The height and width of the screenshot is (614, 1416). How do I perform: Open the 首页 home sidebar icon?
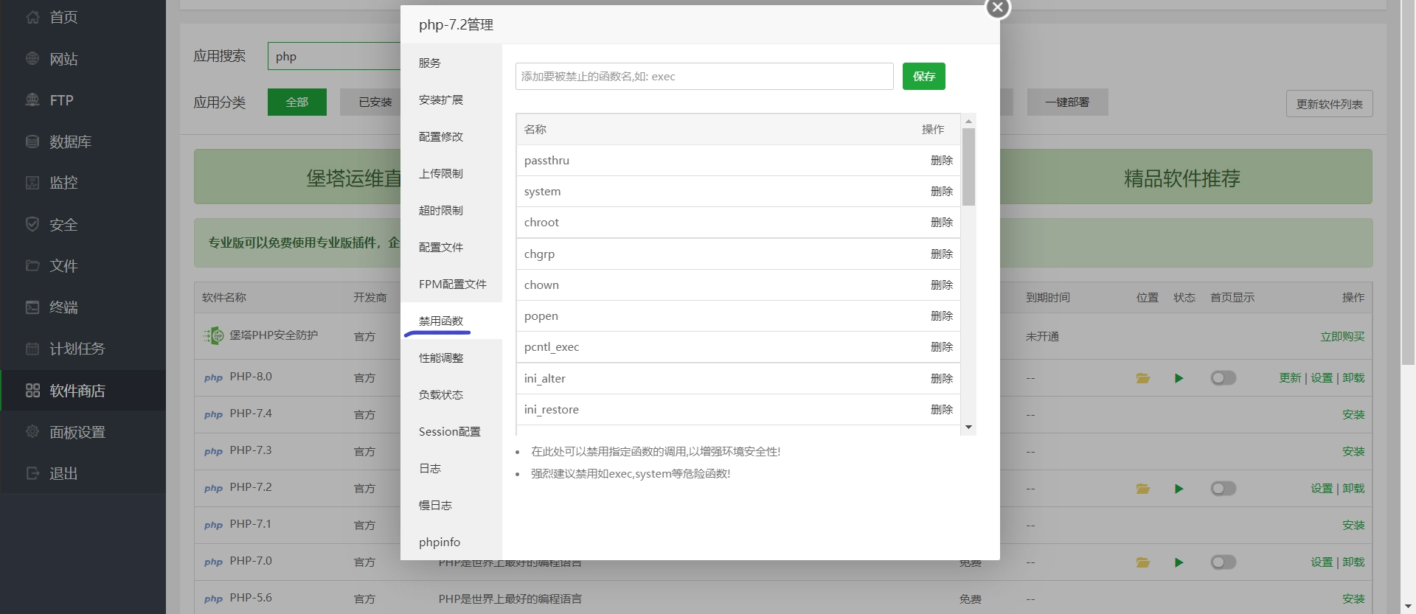point(32,17)
